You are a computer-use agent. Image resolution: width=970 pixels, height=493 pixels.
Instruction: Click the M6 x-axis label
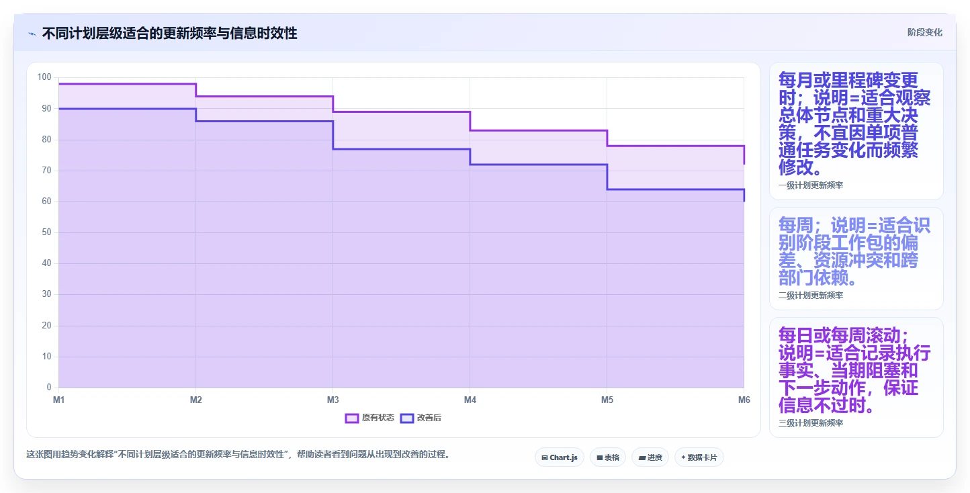(x=744, y=400)
